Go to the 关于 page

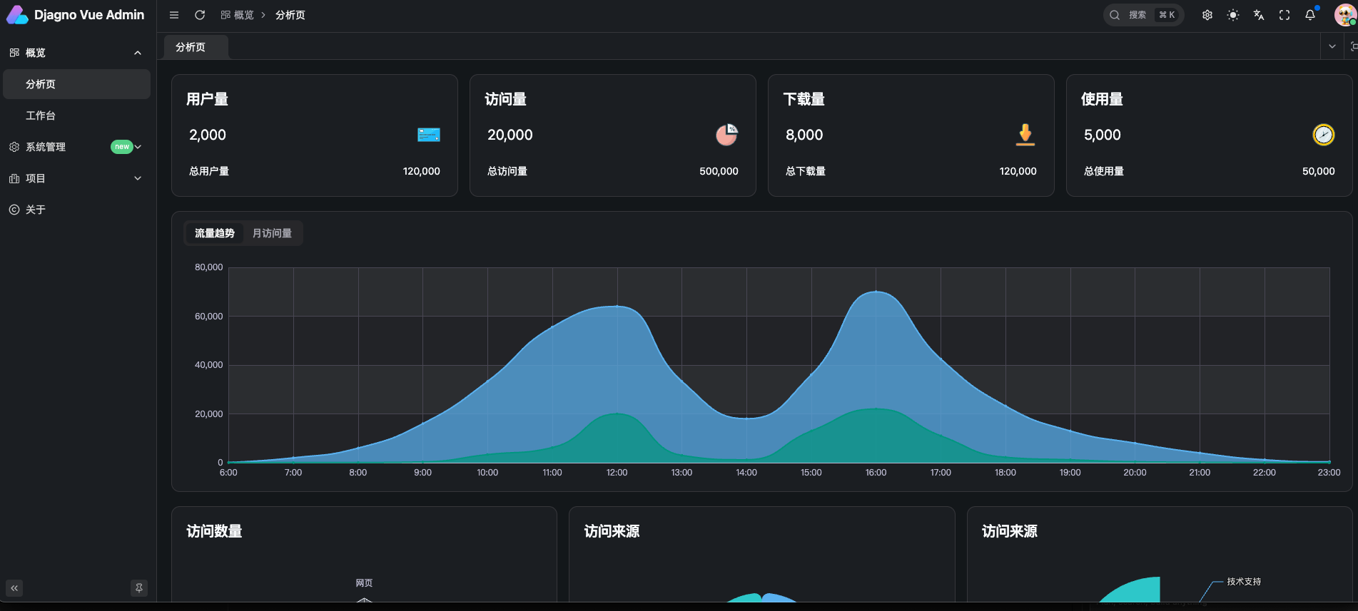[36, 210]
